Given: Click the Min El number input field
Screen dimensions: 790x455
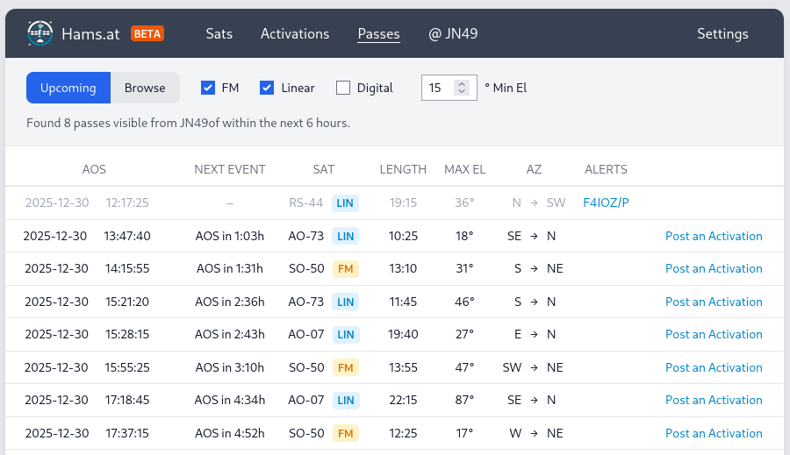Looking at the screenshot, I should coord(438,88).
